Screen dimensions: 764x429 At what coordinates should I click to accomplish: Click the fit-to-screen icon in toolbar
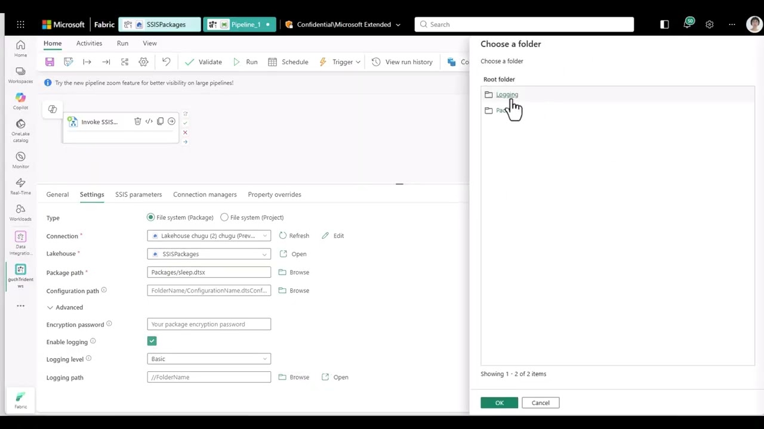[125, 62]
